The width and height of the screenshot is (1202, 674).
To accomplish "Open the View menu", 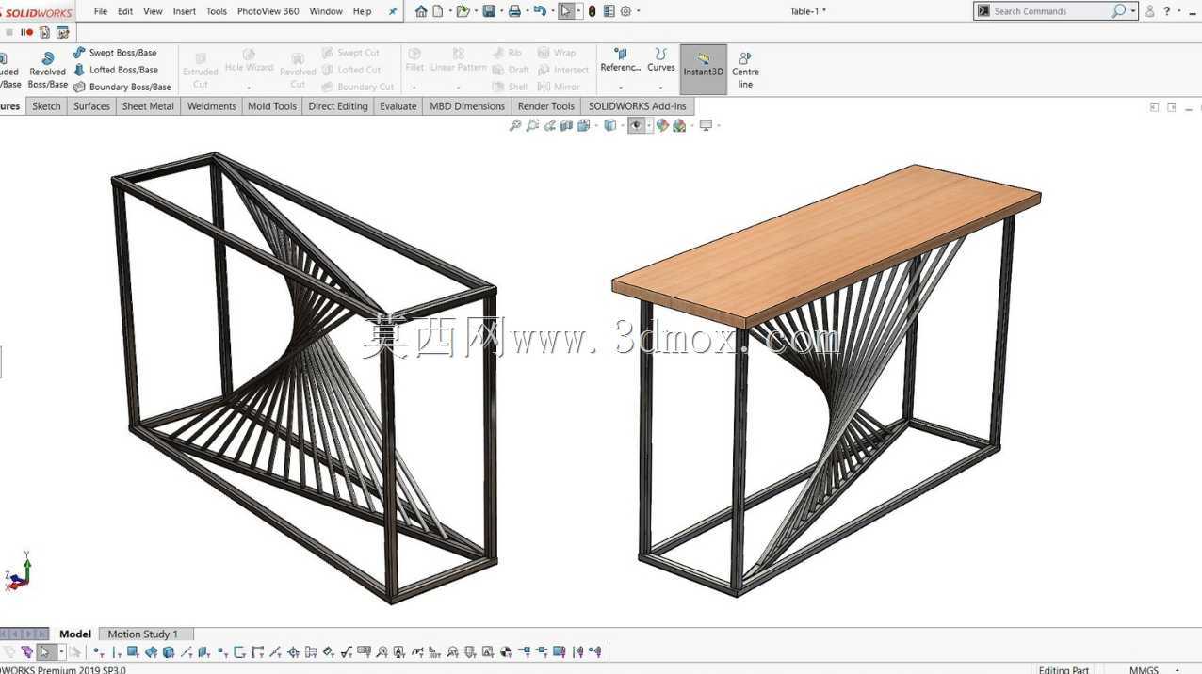I will pos(153,11).
